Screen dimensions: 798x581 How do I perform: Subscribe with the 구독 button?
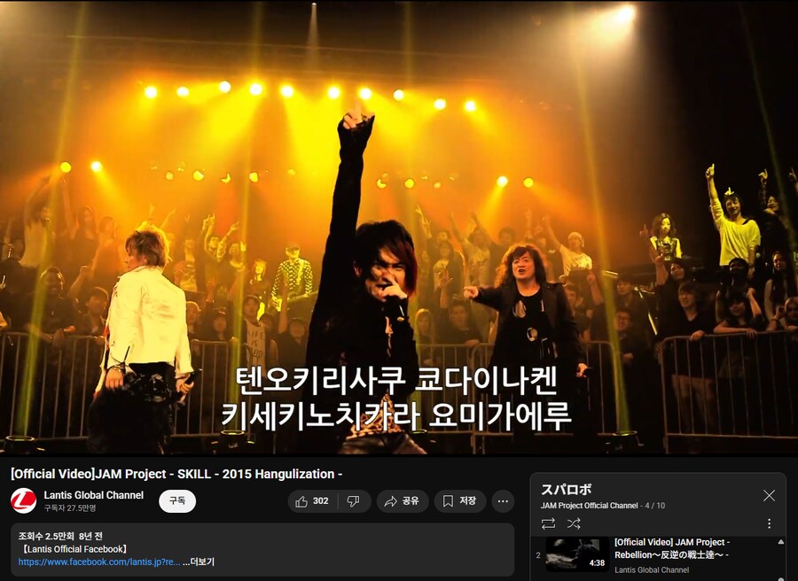177,501
